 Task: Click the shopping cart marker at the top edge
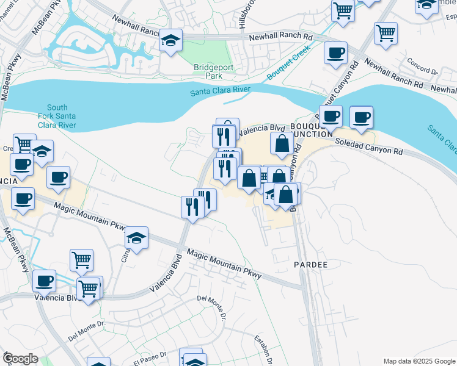(x=343, y=10)
